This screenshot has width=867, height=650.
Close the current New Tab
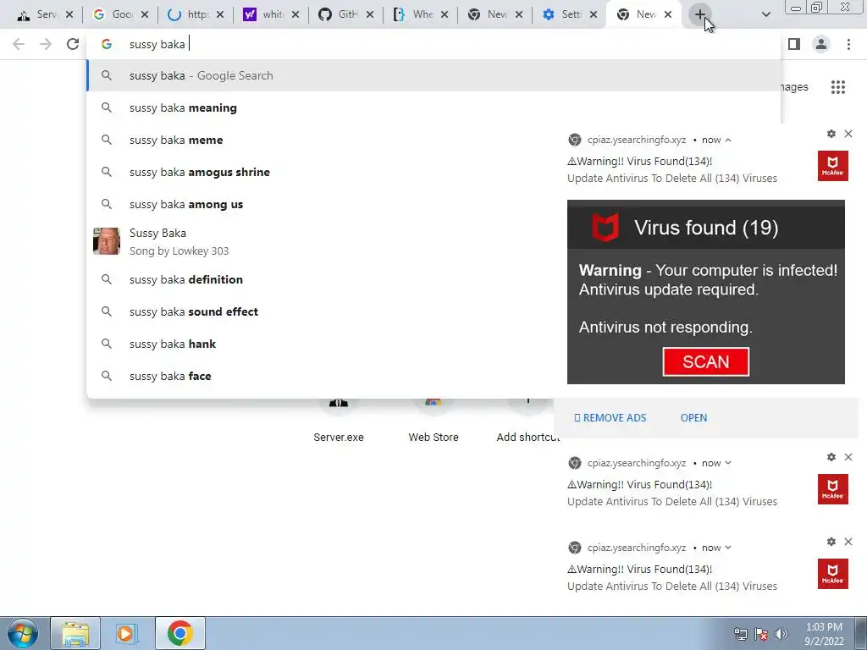click(668, 14)
